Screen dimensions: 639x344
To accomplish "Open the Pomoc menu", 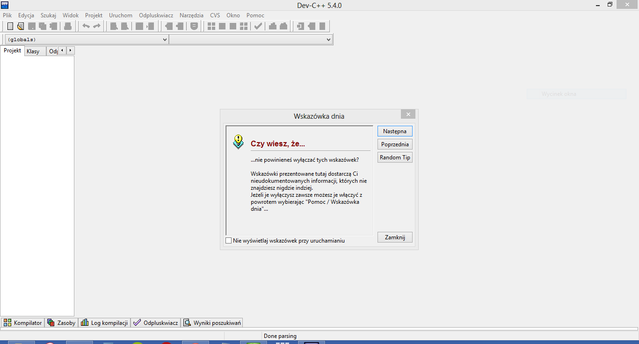I will (255, 15).
